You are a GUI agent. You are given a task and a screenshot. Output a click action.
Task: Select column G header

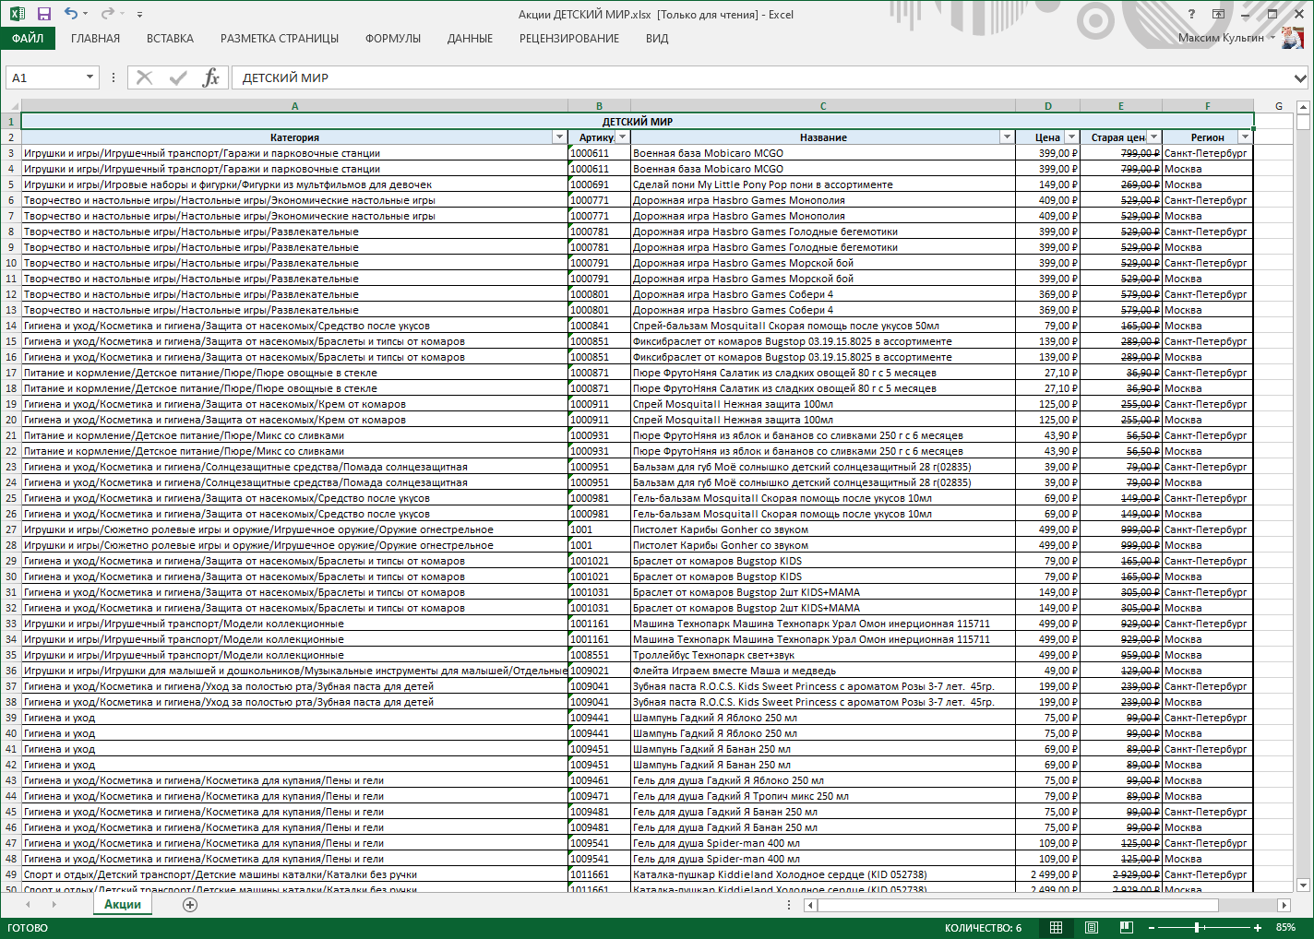click(1279, 106)
